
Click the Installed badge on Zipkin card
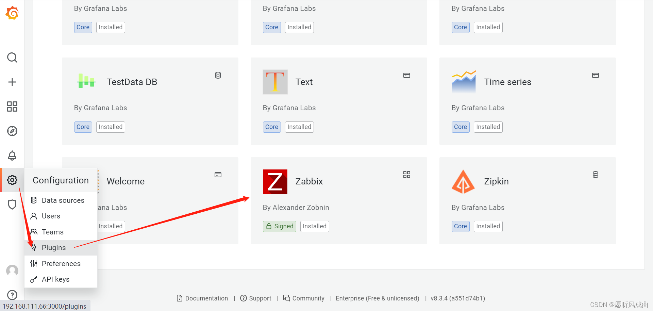[x=488, y=226]
